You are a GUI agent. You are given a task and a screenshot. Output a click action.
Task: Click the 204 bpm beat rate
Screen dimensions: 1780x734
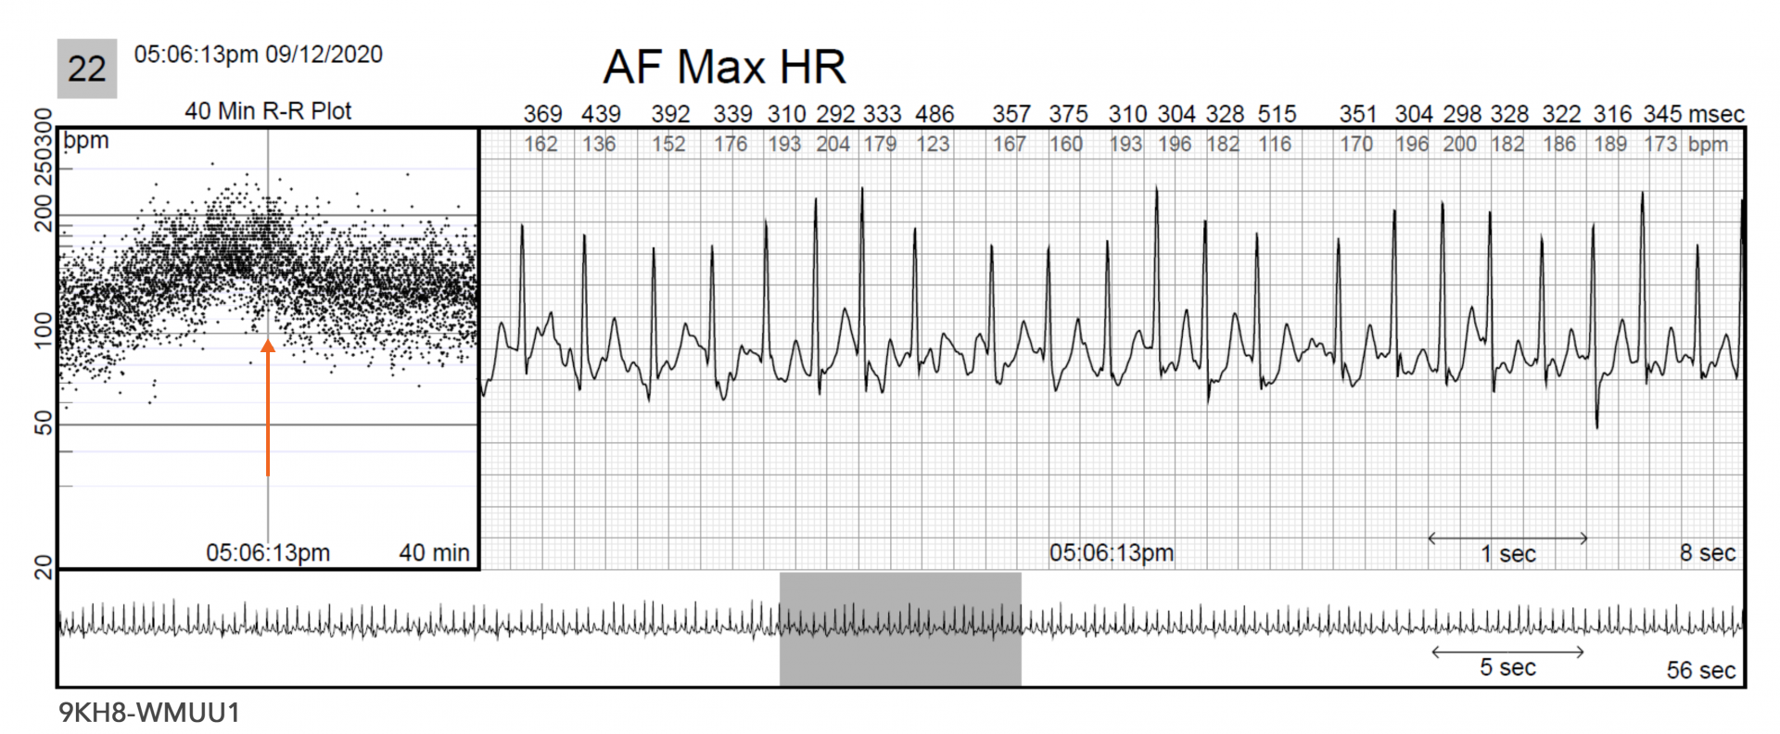tap(833, 145)
